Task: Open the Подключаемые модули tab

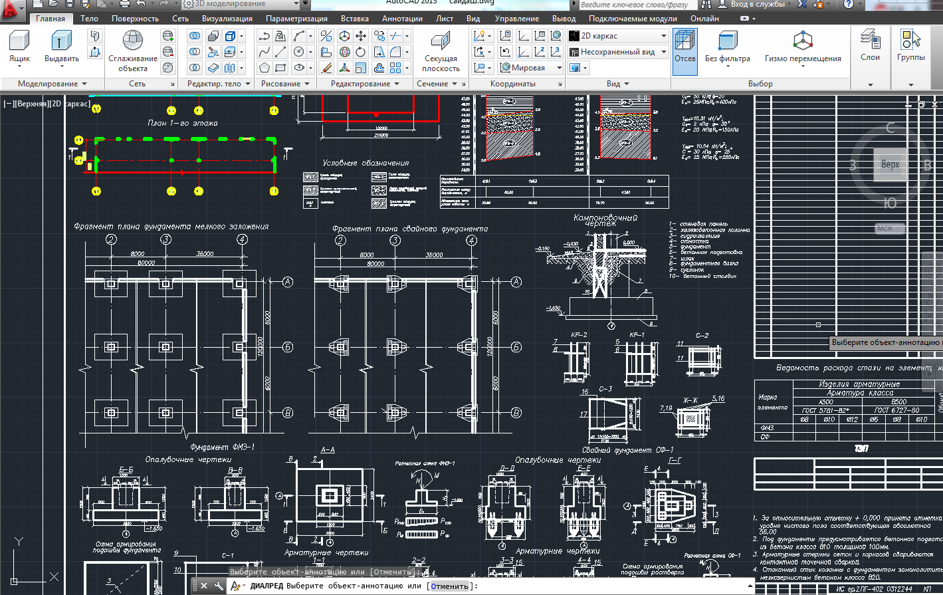Action: (x=633, y=19)
